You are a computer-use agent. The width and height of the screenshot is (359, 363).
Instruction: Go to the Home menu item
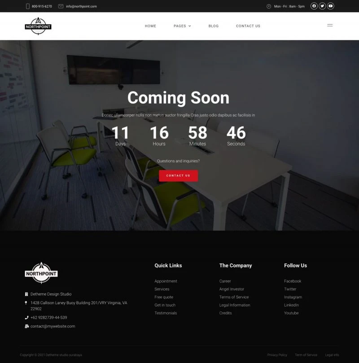(x=150, y=26)
